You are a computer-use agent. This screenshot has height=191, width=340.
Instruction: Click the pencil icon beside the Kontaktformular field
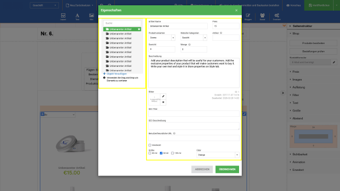pyautogui.click(x=334, y=63)
